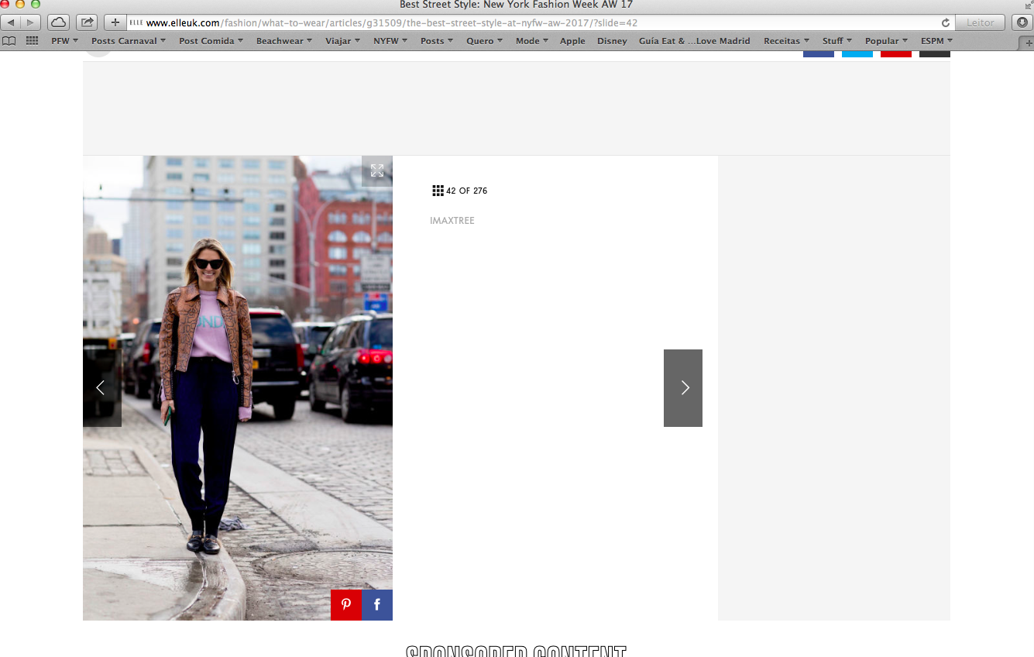Viewport: 1034px width, 657px height.
Task: Open the Disney bookmark
Action: tap(612, 41)
